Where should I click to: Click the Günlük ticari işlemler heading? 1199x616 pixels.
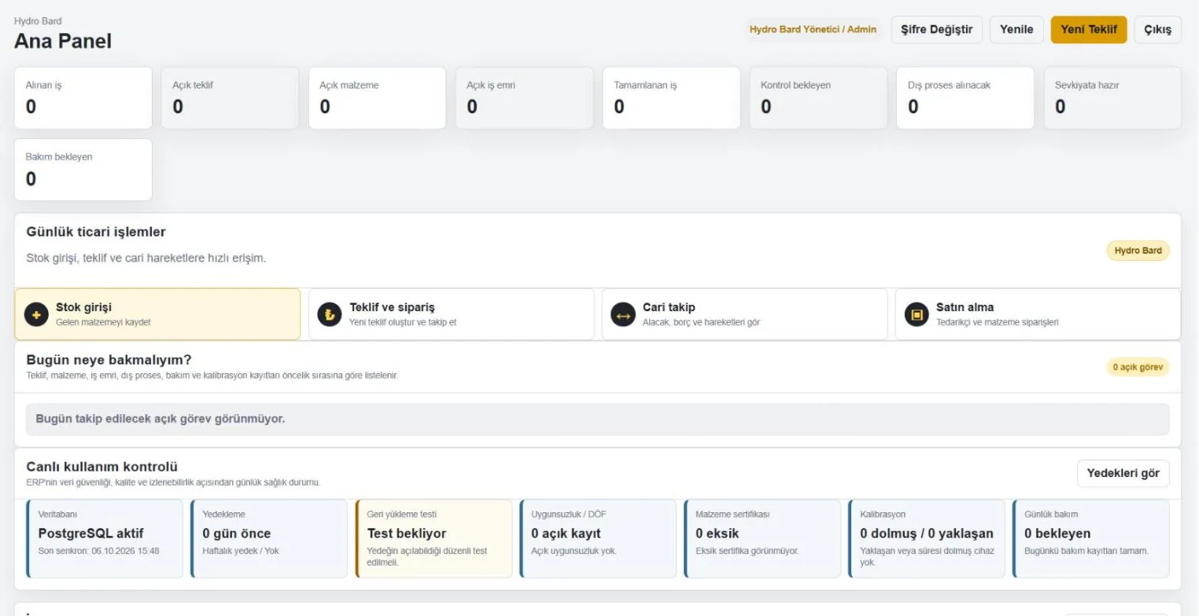(x=96, y=232)
